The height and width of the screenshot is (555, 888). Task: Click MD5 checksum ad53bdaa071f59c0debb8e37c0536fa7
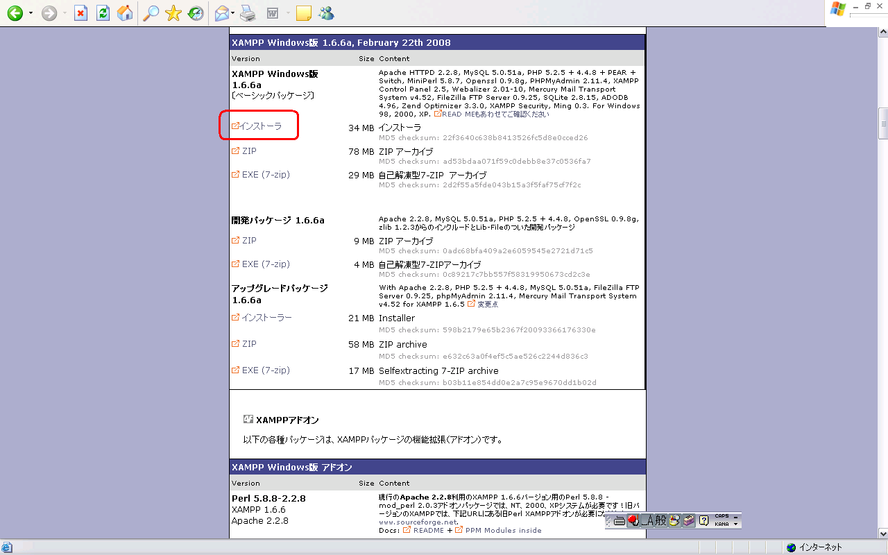485,161
